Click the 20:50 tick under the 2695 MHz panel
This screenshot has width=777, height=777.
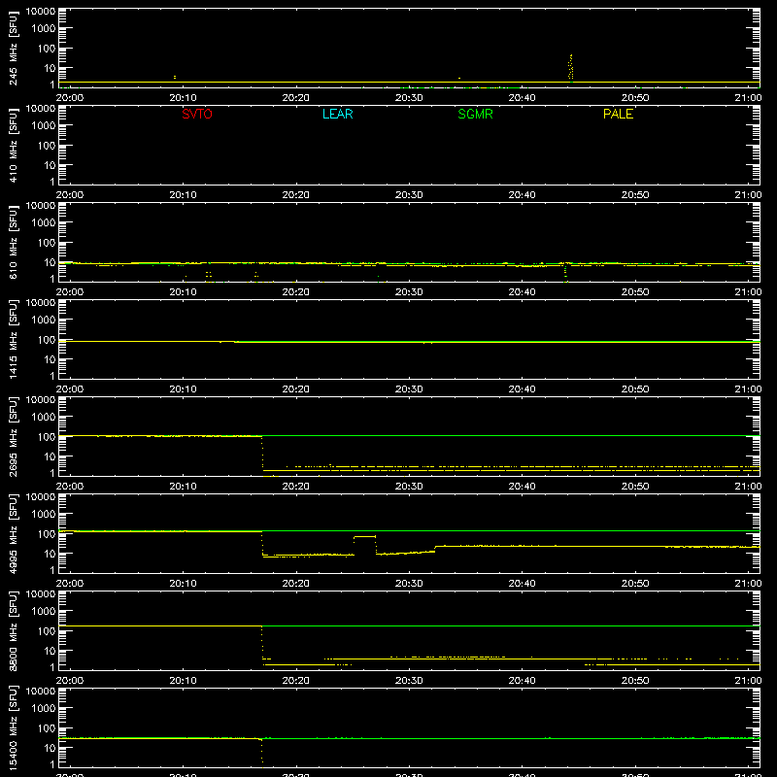tap(635, 487)
